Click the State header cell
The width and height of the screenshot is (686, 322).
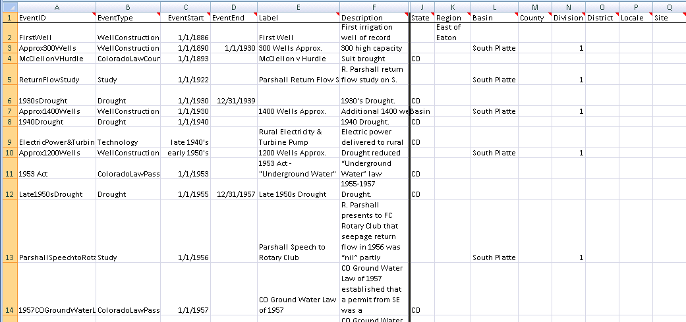[422, 18]
